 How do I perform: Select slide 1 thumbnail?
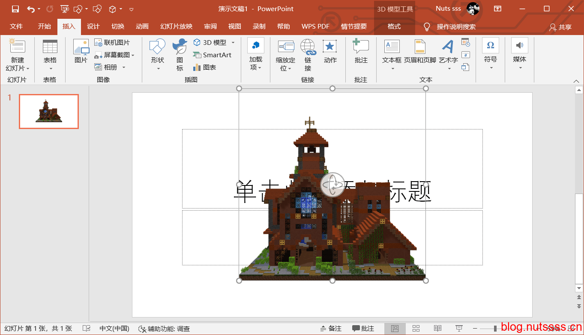point(49,112)
